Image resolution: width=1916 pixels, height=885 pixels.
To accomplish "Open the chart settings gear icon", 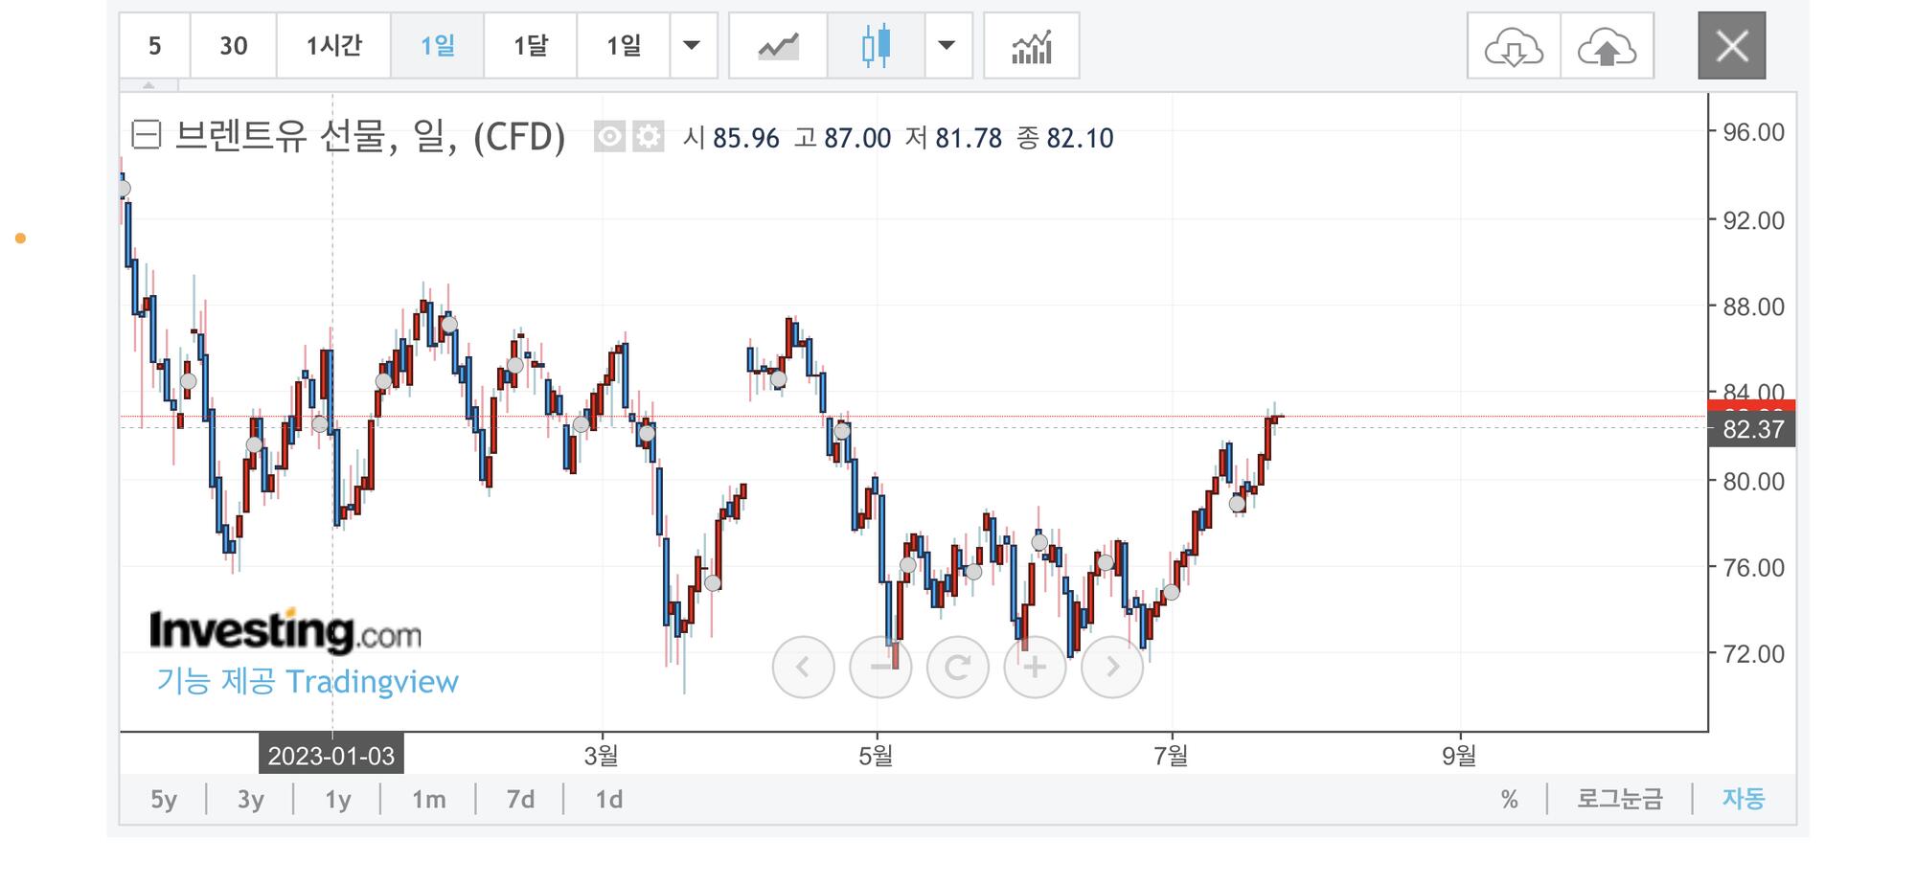I will [649, 137].
